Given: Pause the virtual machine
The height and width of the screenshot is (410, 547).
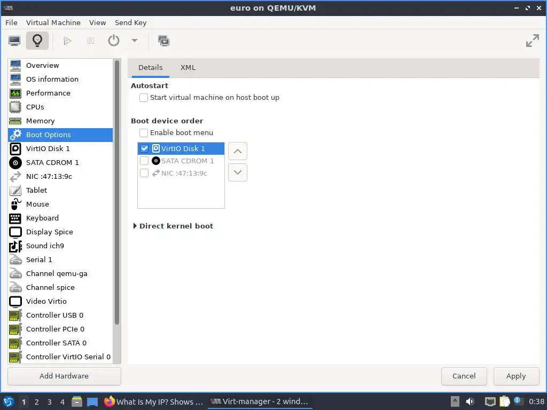Looking at the screenshot, I should click(91, 41).
